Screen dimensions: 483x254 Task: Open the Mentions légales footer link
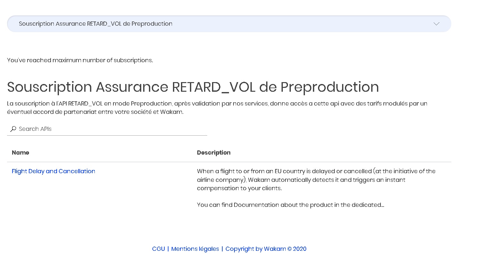195,249
